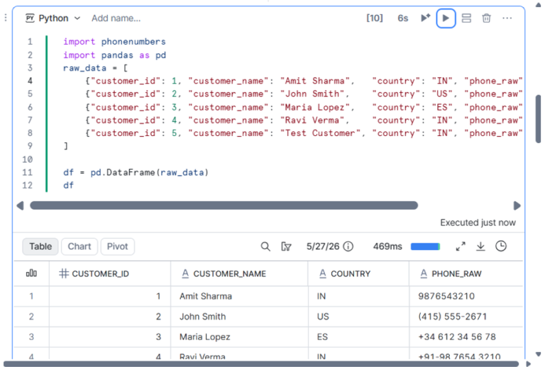This screenshot has height=367, width=545.
Task: Open the cell more options ellipsis
Action: coord(507,18)
